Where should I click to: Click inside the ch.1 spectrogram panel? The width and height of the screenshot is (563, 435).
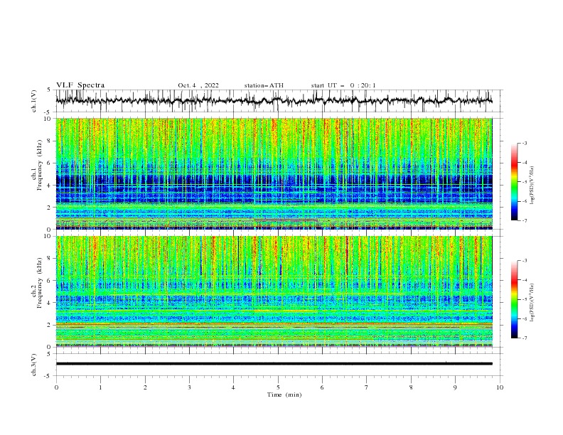[x=274, y=173]
